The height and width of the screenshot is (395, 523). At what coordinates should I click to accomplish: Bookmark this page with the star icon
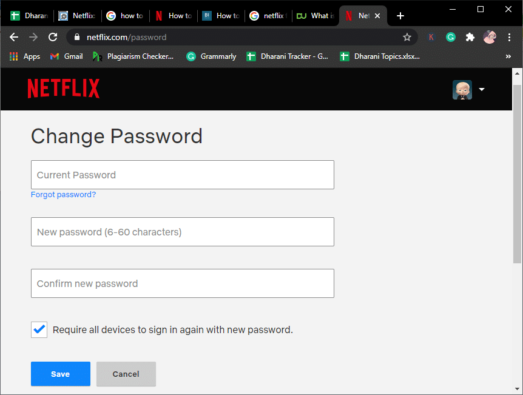(x=407, y=37)
